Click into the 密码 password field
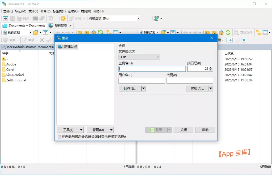 tap(190, 81)
